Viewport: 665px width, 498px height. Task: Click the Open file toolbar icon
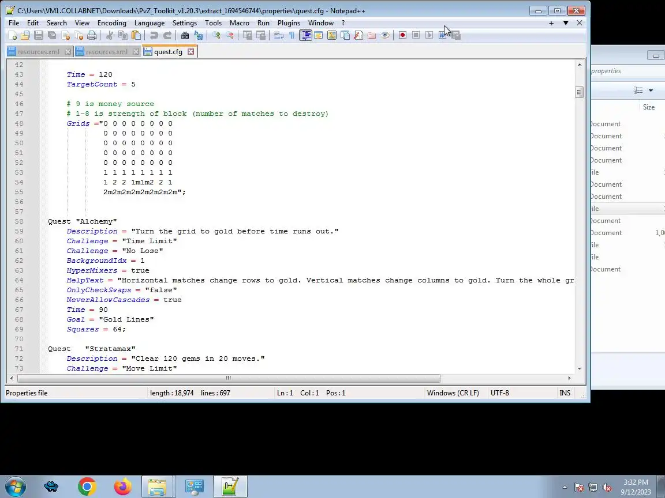(25, 35)
